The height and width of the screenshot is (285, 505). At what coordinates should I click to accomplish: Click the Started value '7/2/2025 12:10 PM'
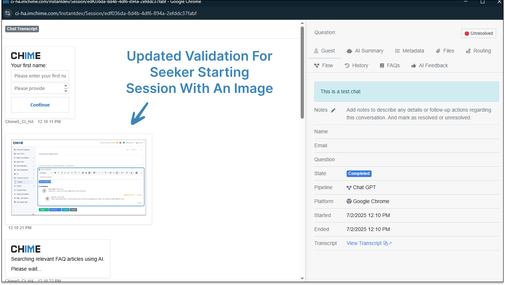368,215
